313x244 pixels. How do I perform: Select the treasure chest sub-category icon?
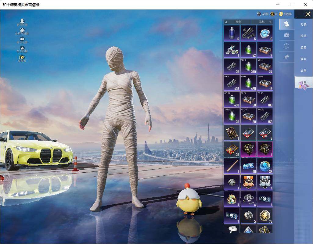pyautogui.click(x=286, y=35)
